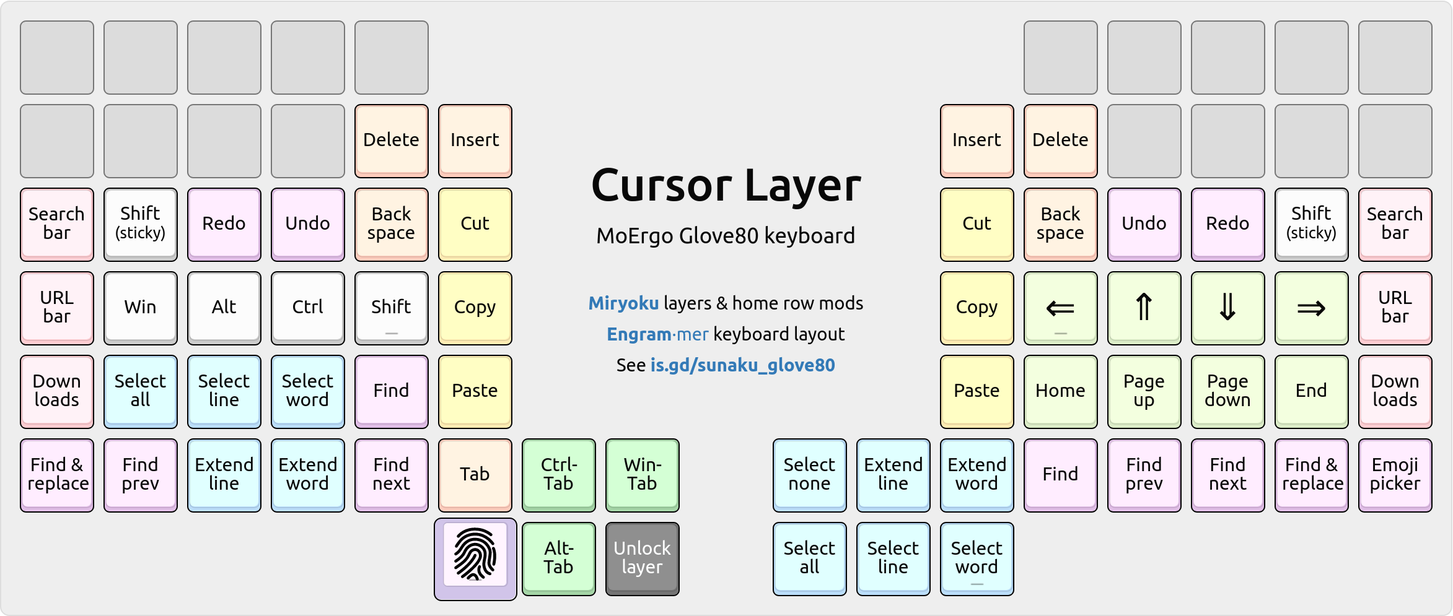Click the right arrow key

[1311, 308]
